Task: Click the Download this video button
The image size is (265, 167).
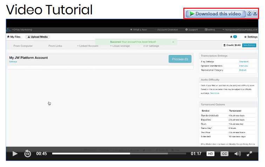Action: click(x=216, y=14)
